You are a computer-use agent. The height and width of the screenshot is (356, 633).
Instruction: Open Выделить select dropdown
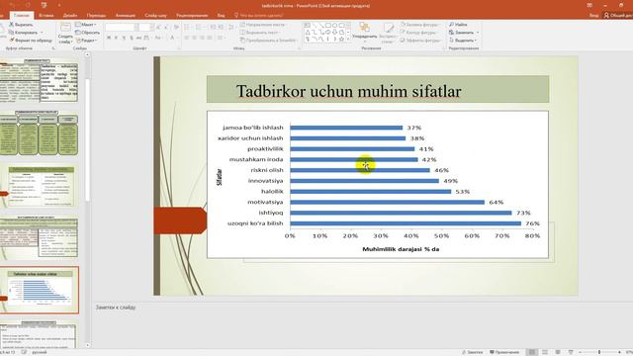click(463, 41)
